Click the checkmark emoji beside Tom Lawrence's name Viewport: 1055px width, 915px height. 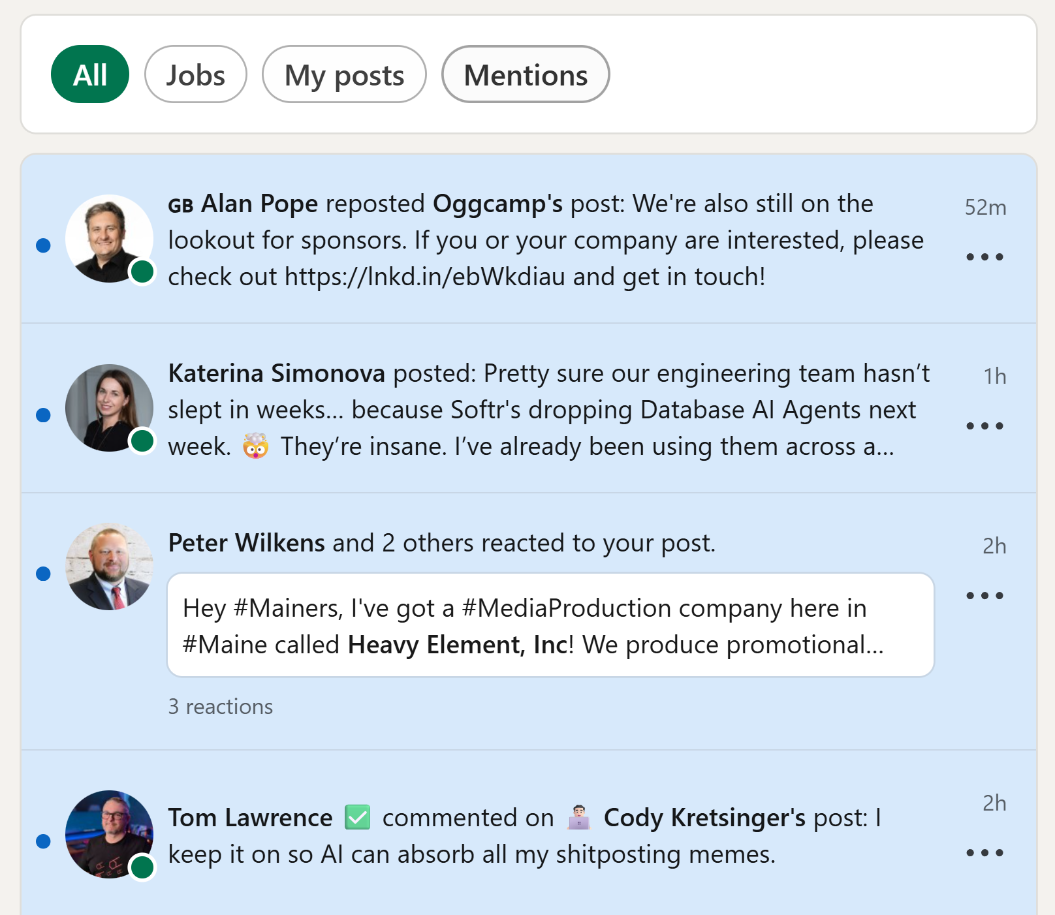click(356, 816)
